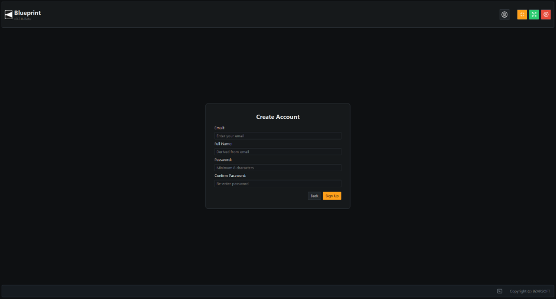Image resolution: width=556 pixels, height=299 pixels.
Task: Focus the Confirm Password input field
Action: pyautogui.click(x=278, y=184)
